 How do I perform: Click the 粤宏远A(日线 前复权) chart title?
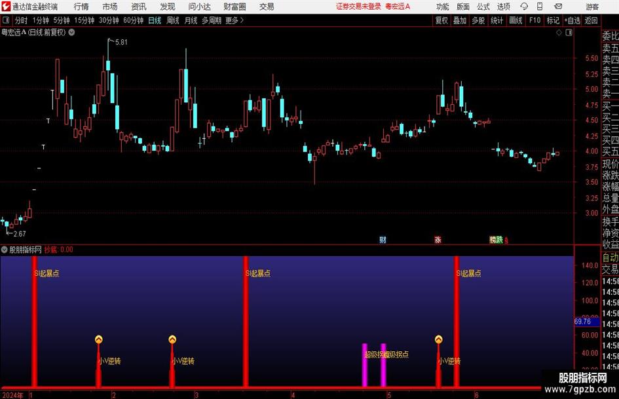[33, 32]
